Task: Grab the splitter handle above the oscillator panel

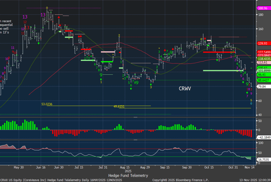Action: (x=135, y=140)
